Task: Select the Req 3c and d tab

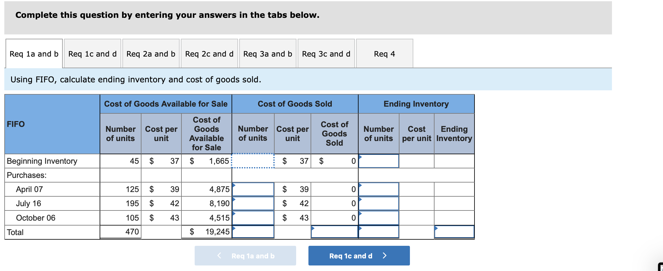Action: [x=326, y=54]
